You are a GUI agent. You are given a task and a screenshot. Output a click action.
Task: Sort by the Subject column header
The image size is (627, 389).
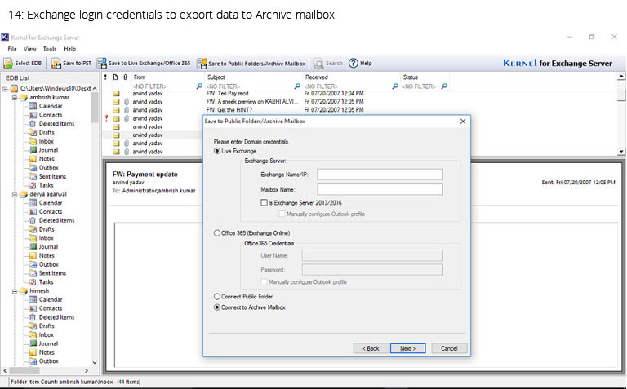[216, 77]
